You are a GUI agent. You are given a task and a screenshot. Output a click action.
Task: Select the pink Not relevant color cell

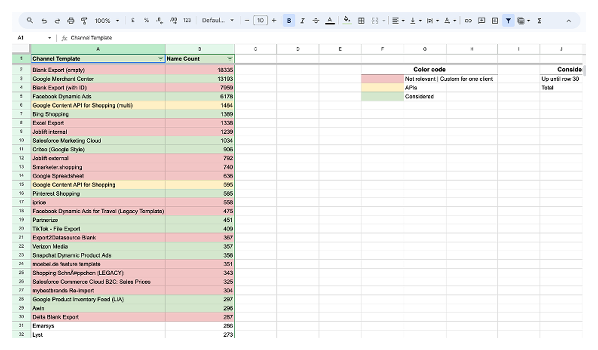pyautogui.click(x=382, y=79)
